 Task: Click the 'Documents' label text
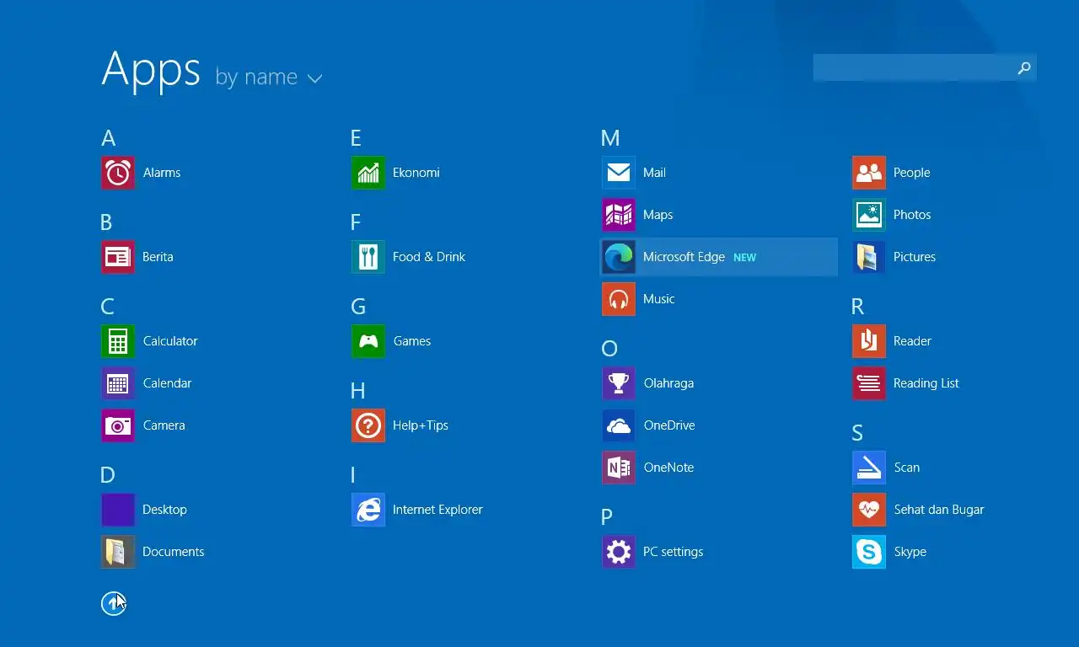pyautogui.click(x=174, y=552)
